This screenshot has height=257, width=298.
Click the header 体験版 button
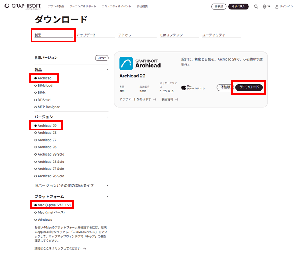[x=219, y=6]
